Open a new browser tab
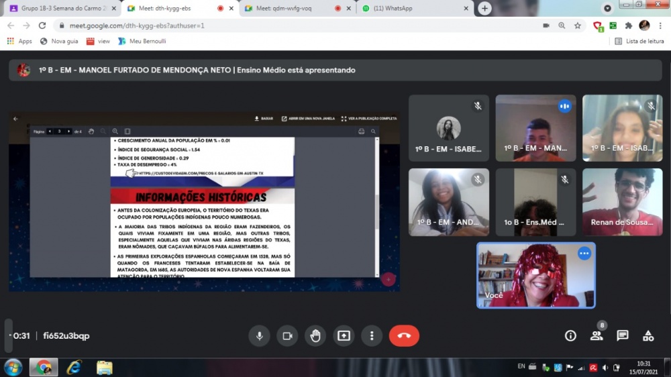 [x=484, y=8]
